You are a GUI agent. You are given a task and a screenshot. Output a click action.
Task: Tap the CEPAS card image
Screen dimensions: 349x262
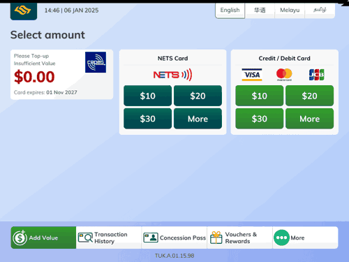(96, 62)
